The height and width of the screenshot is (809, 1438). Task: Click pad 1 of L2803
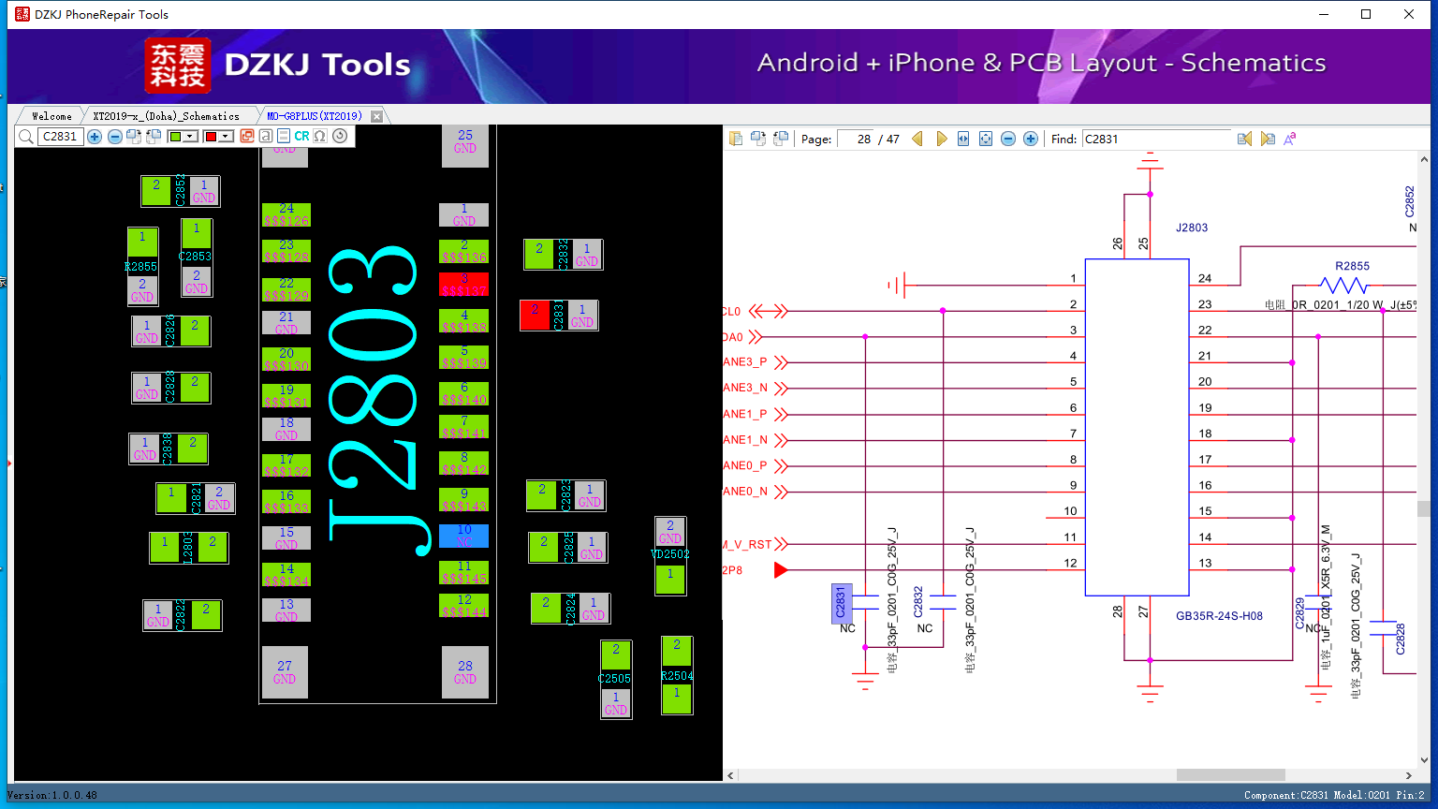pos(165,547)
